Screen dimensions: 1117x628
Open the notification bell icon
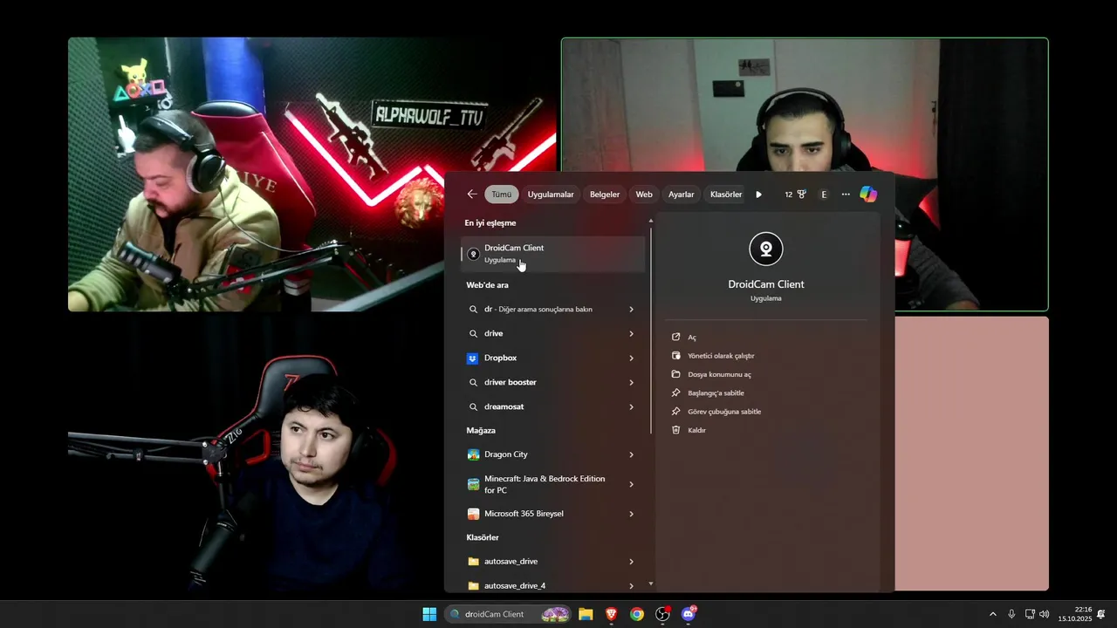click(x=1101, y=614)
